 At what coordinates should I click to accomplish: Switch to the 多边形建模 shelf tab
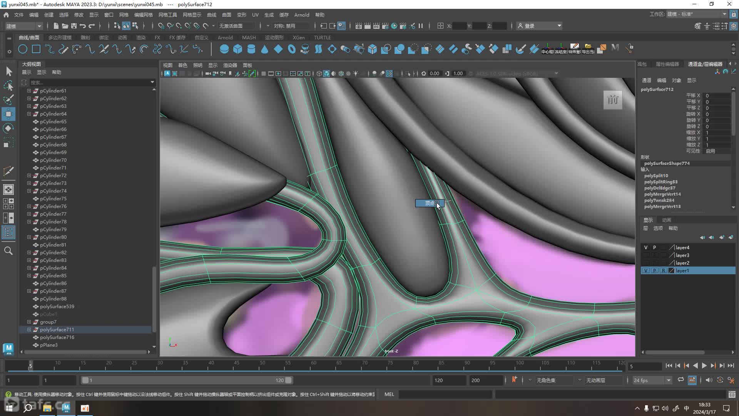(x=60, y=37)
